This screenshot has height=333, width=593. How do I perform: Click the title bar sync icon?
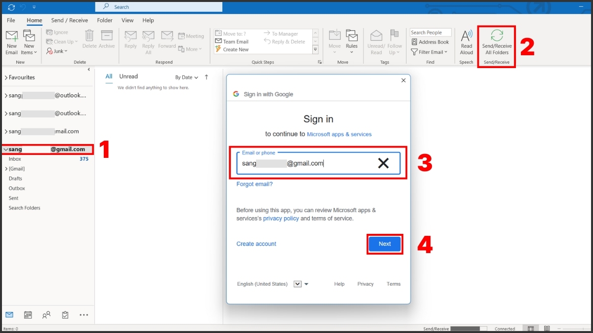[11, 7]
